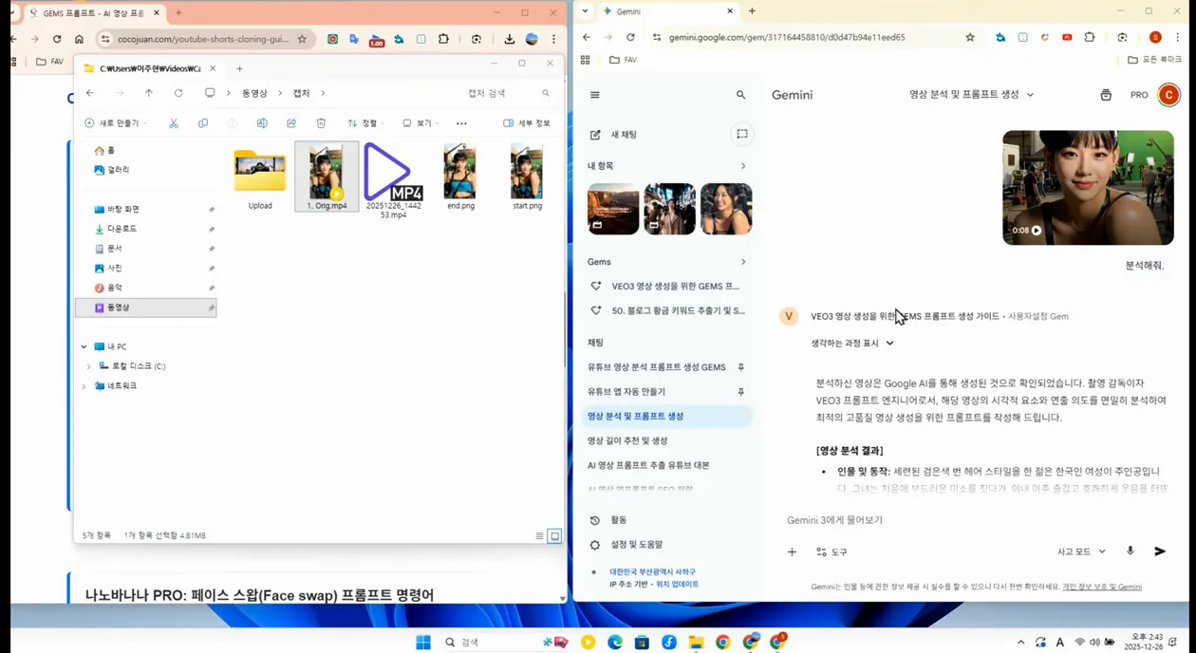Start a new chat with 새 채팅
This screenshot has width=1196, height=653.
click(613, 135)
